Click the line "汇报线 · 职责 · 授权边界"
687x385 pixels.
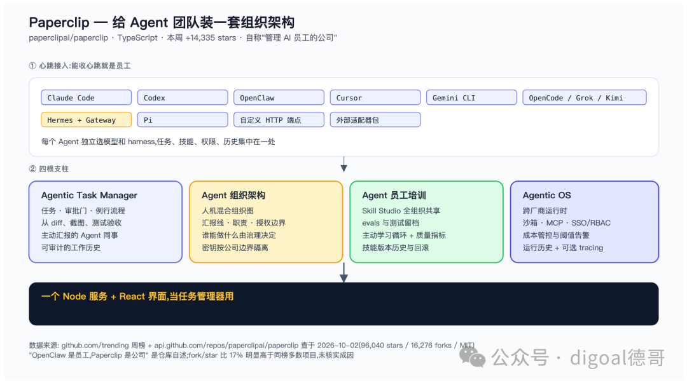[x=244, y=223]
